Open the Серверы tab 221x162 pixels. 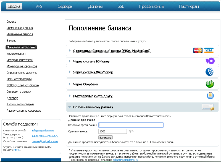[x=65, y=6]
